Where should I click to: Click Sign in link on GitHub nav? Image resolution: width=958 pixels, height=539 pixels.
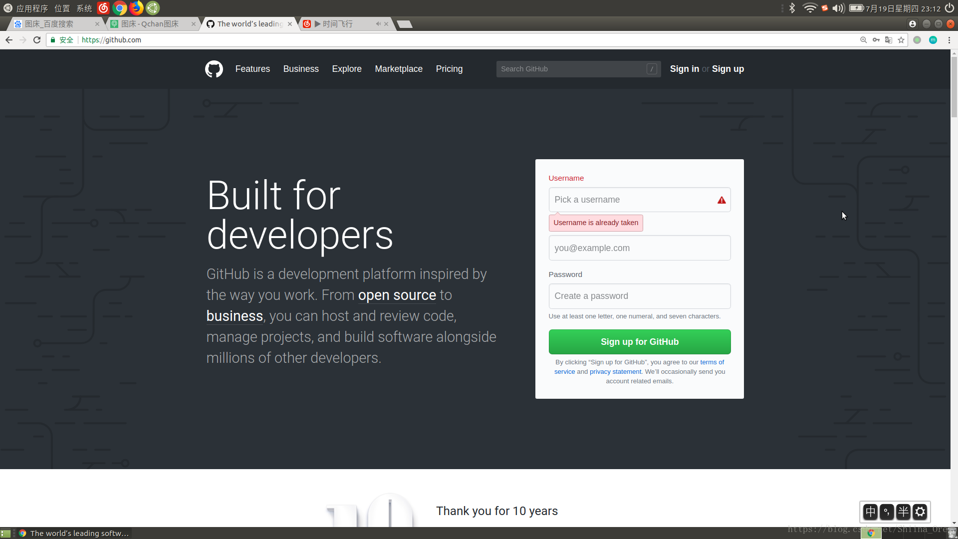[684, 68]
